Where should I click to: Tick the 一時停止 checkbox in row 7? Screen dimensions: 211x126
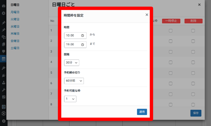tap(171, 94)
